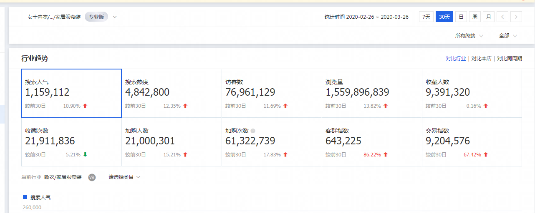Viewport: 535px width, 213px height.
Task: Click the value 643,225
Action: pos(343,141)
